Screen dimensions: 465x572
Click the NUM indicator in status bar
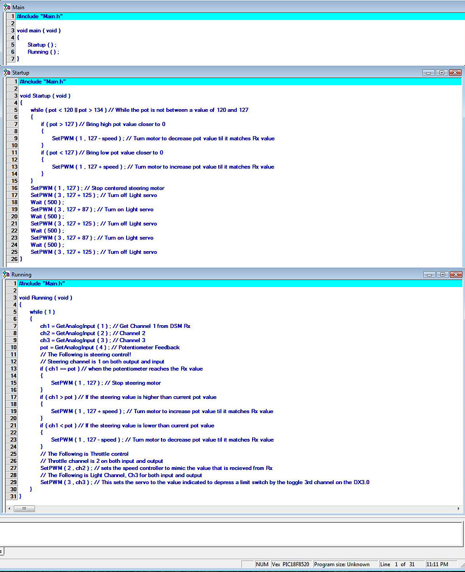262,564
